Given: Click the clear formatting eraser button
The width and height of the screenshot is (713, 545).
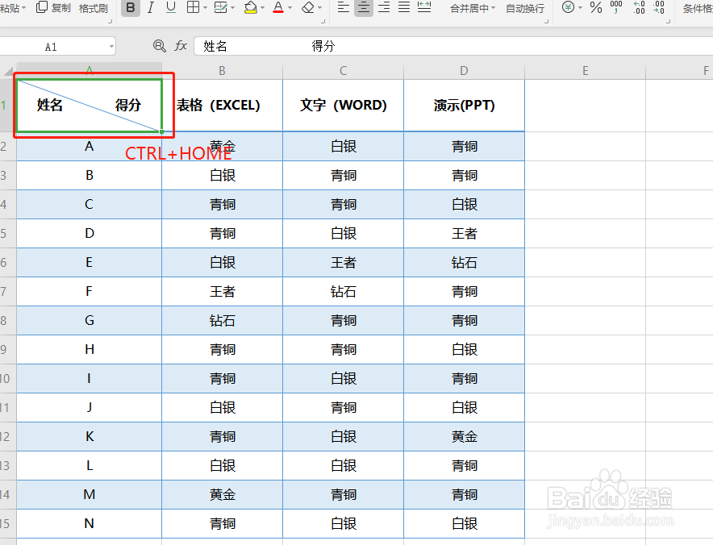Looking at the screenshot, I should 308,9.
